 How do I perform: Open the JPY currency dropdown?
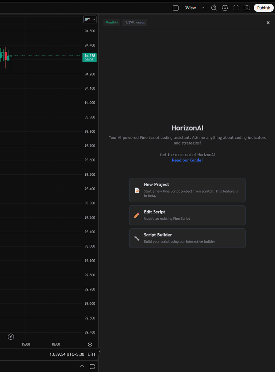89,19
